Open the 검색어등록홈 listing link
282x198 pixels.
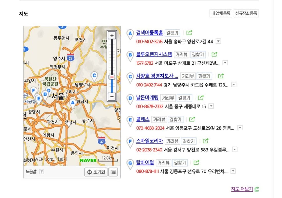point(149,33)
